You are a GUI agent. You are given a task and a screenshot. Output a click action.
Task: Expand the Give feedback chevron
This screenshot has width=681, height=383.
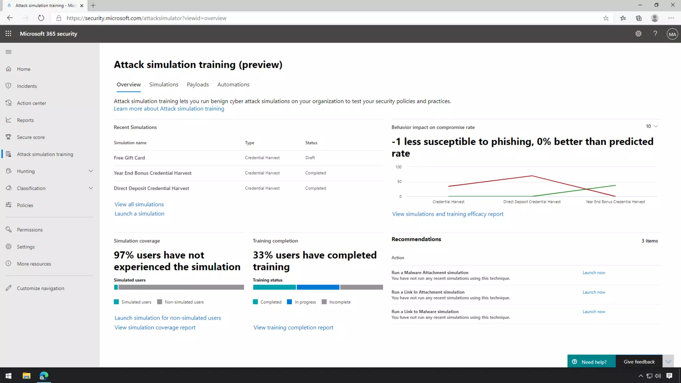click(x=668, y=362)
